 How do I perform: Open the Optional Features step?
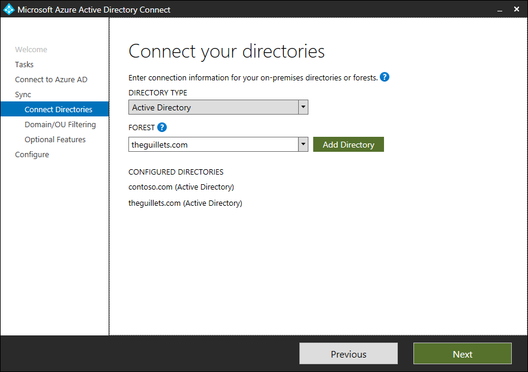coord(55,139)
